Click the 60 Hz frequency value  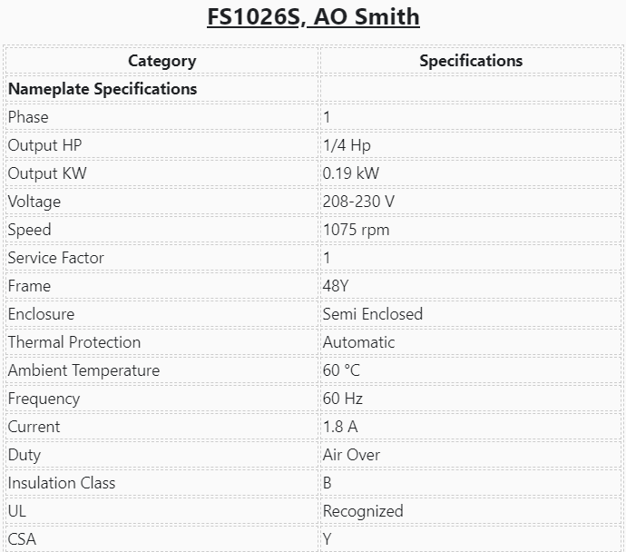[341, 399]
